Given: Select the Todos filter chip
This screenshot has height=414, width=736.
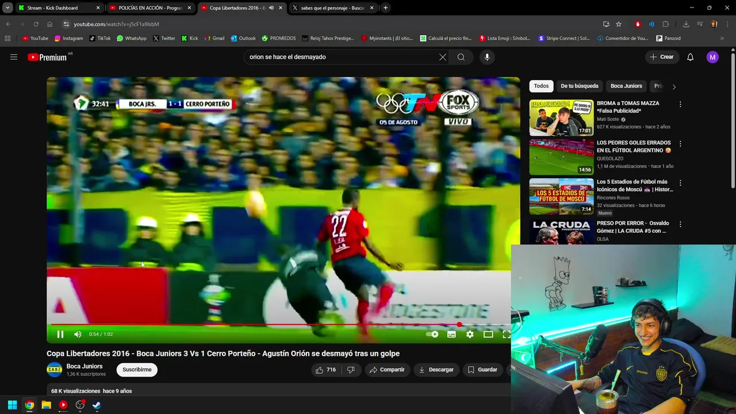Looking at the screenshot, I should [541, 86].
